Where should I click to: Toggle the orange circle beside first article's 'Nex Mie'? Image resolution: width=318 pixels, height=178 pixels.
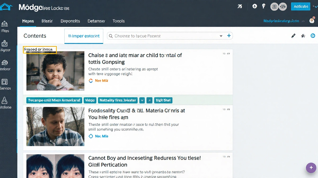(91, 81)
